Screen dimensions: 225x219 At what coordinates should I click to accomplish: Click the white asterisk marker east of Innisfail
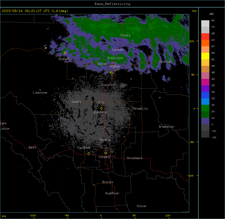tap(131, 79)
